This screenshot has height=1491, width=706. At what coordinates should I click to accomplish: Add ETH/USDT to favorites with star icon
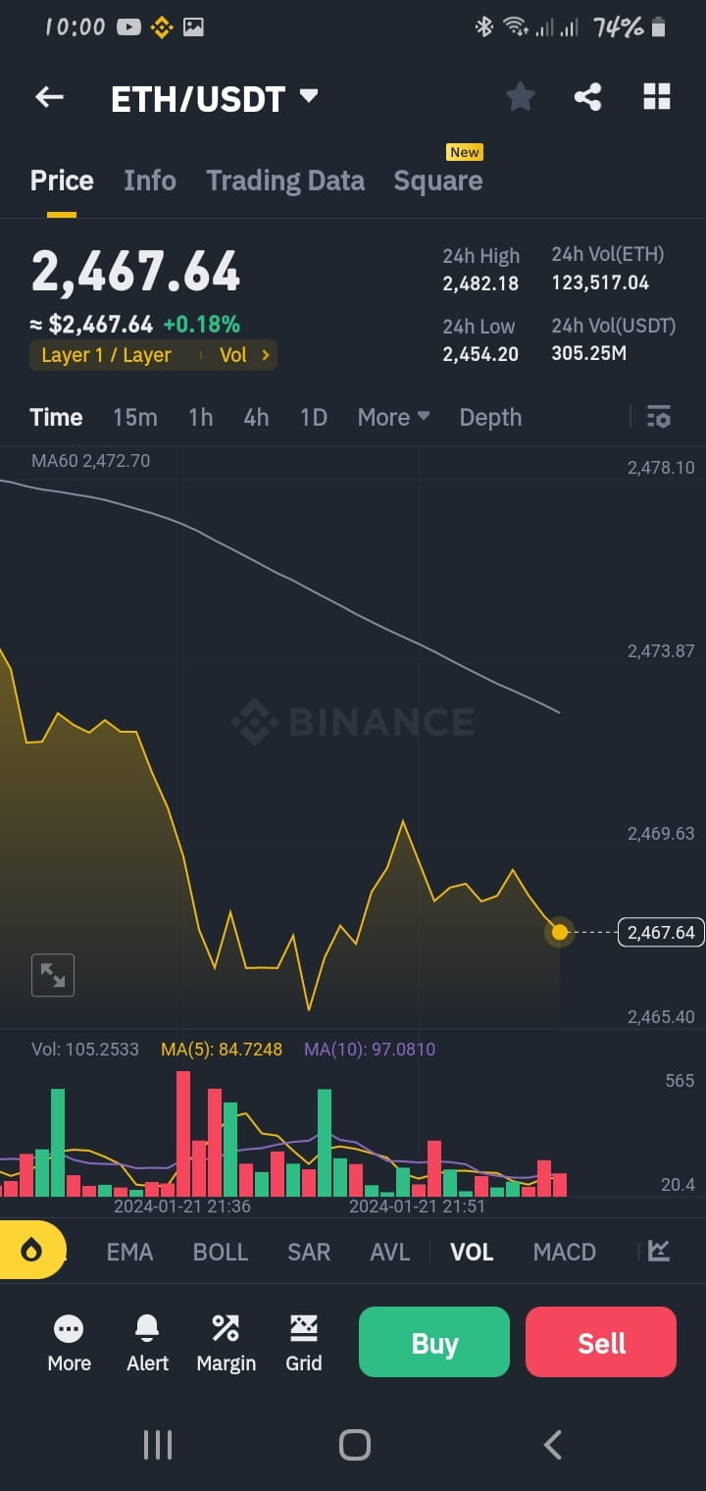(520, 96)
